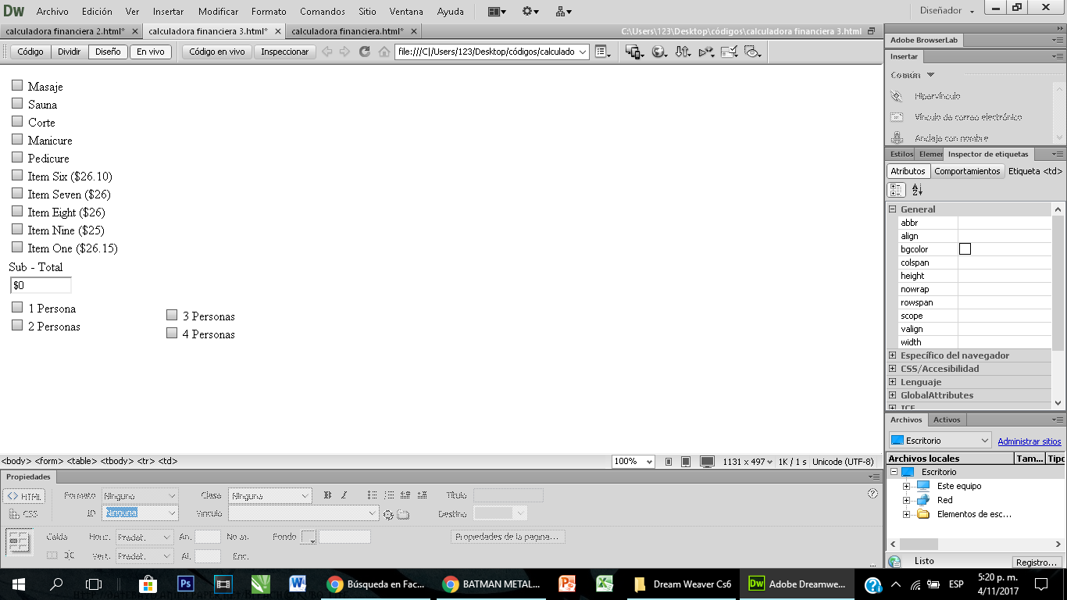The height and width of the screenshot is (600, 1067).
Task: Switch to the Comportamientos tab
Action: click(967, 171)
